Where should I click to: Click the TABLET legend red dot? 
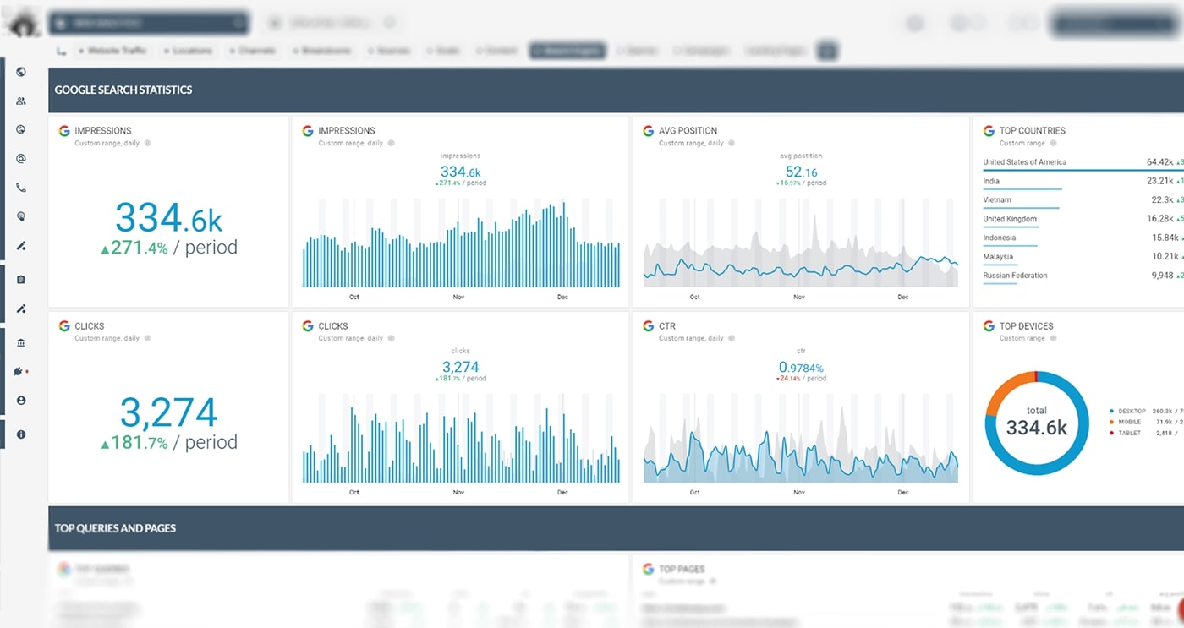pos(1111,433)
